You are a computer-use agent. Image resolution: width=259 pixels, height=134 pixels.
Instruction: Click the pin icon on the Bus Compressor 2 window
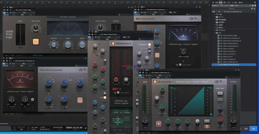[197, 7]
